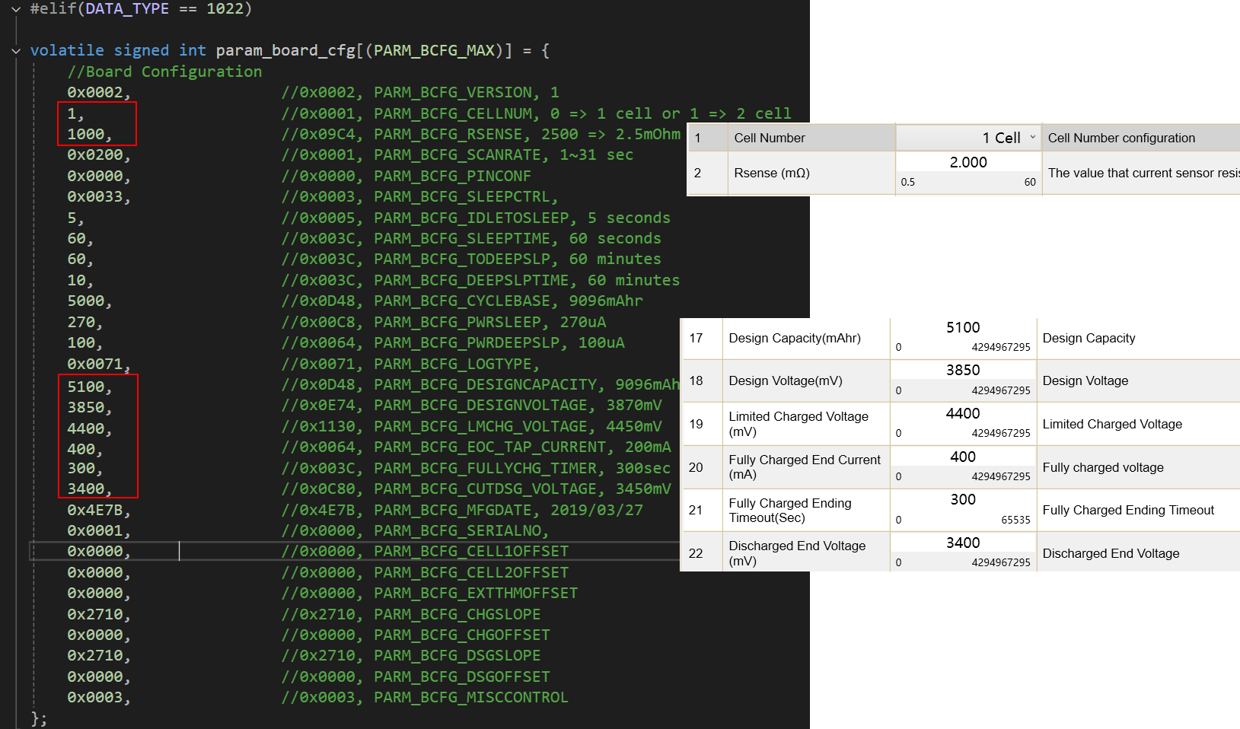Click 'Cell Number configuration' description text

coord(1121,138)
